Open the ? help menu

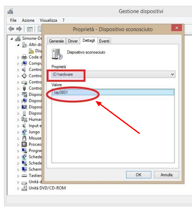[x=63, y=20]
